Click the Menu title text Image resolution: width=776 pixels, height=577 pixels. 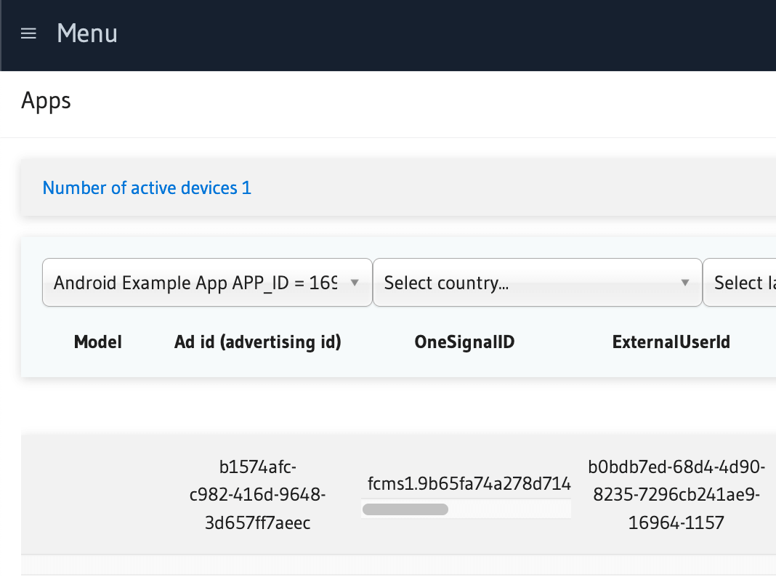pos(87,34)
